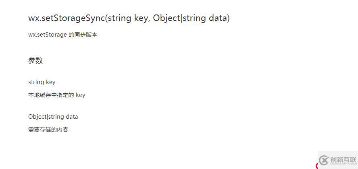358x169 pixels.
Task: Click the "string key" parameter label below 参数
Action: pos(42,82)
